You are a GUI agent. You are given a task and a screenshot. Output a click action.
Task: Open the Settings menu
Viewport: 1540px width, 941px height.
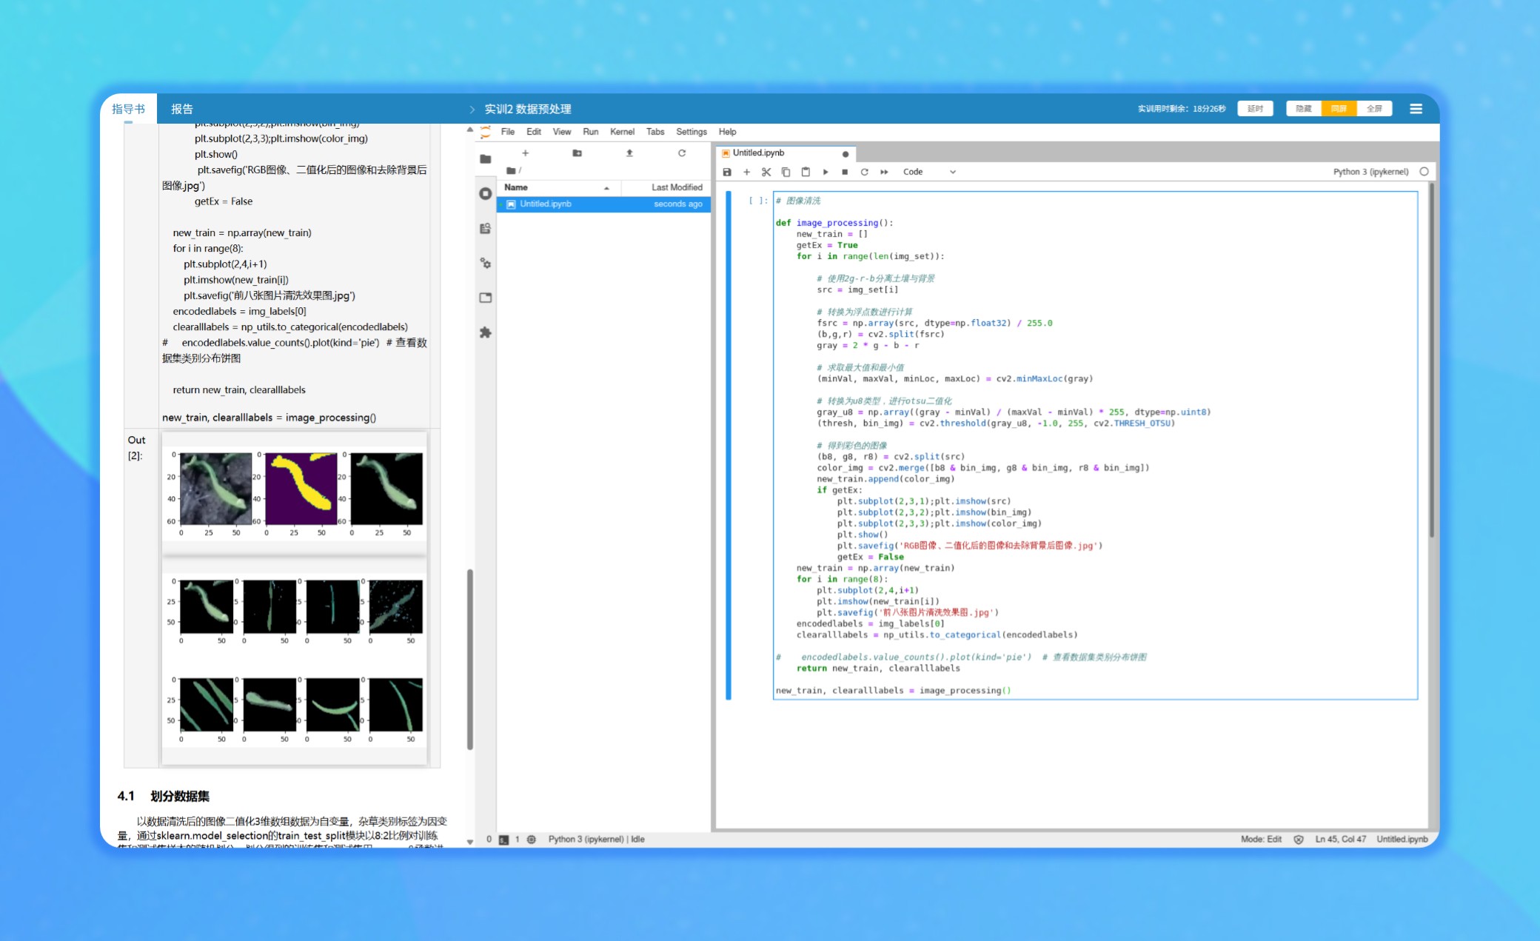point(692,132)
